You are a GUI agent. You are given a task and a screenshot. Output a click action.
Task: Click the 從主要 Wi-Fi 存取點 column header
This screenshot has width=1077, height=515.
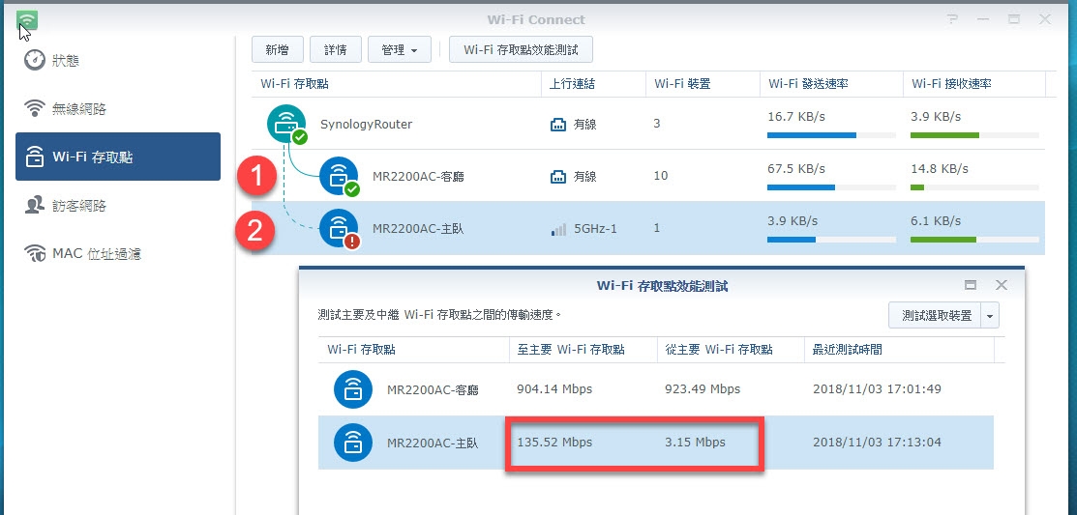click(731, 350)
